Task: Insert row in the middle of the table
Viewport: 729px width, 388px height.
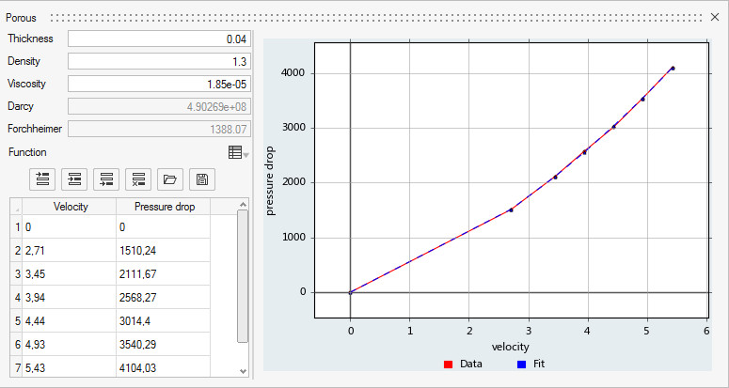Action: [74, 179]
